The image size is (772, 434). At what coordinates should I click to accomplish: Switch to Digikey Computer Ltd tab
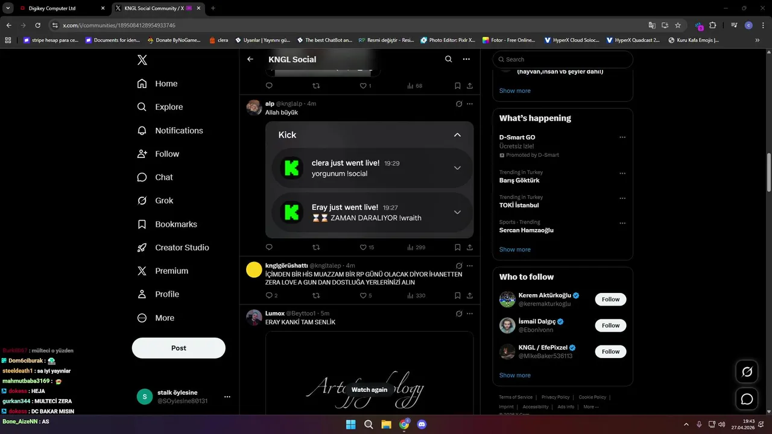(63, 8)
